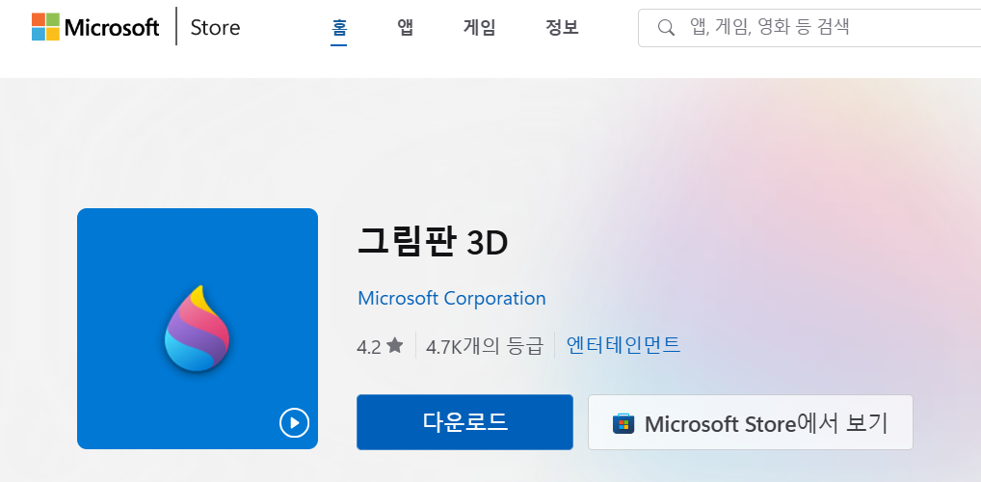Click the search magnifier icon
The height and width of the screenshot is (482, 981).
[666, 28]
